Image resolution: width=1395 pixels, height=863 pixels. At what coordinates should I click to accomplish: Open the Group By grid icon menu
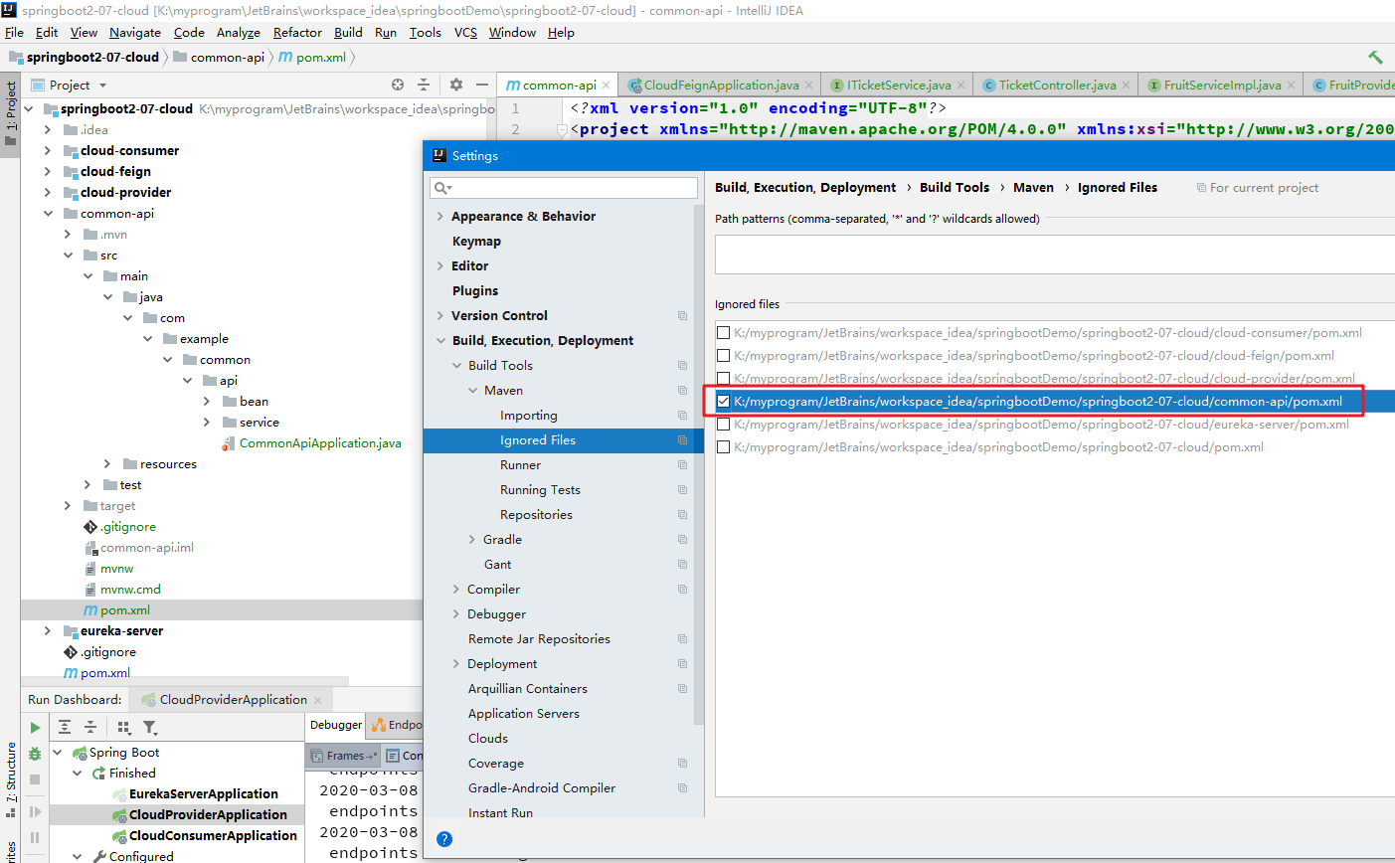[x=123, y=727]
